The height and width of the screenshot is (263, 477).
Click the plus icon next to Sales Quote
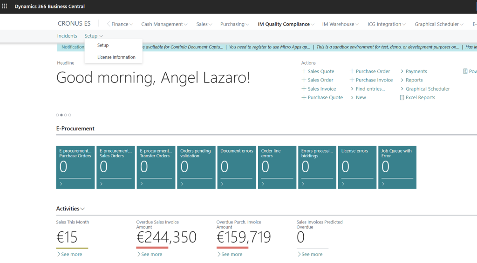point(304,71)
